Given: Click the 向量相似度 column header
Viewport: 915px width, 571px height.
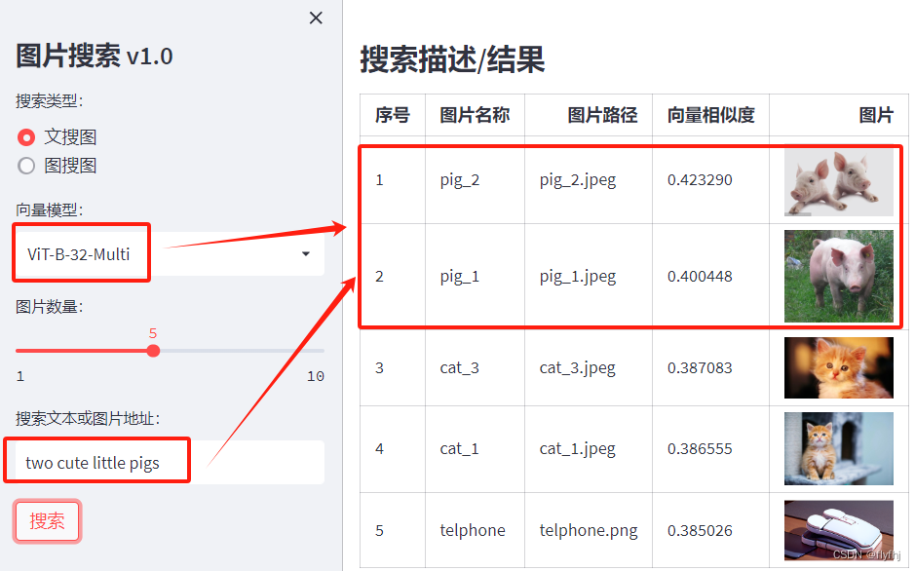Looking at the screenshot, I should [710, 115].
